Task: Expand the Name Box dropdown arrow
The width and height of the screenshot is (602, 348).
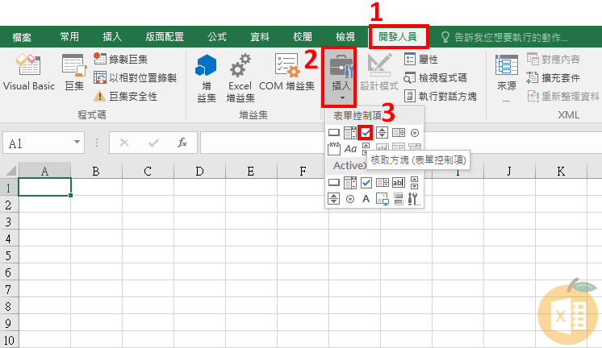Action: 77,143
